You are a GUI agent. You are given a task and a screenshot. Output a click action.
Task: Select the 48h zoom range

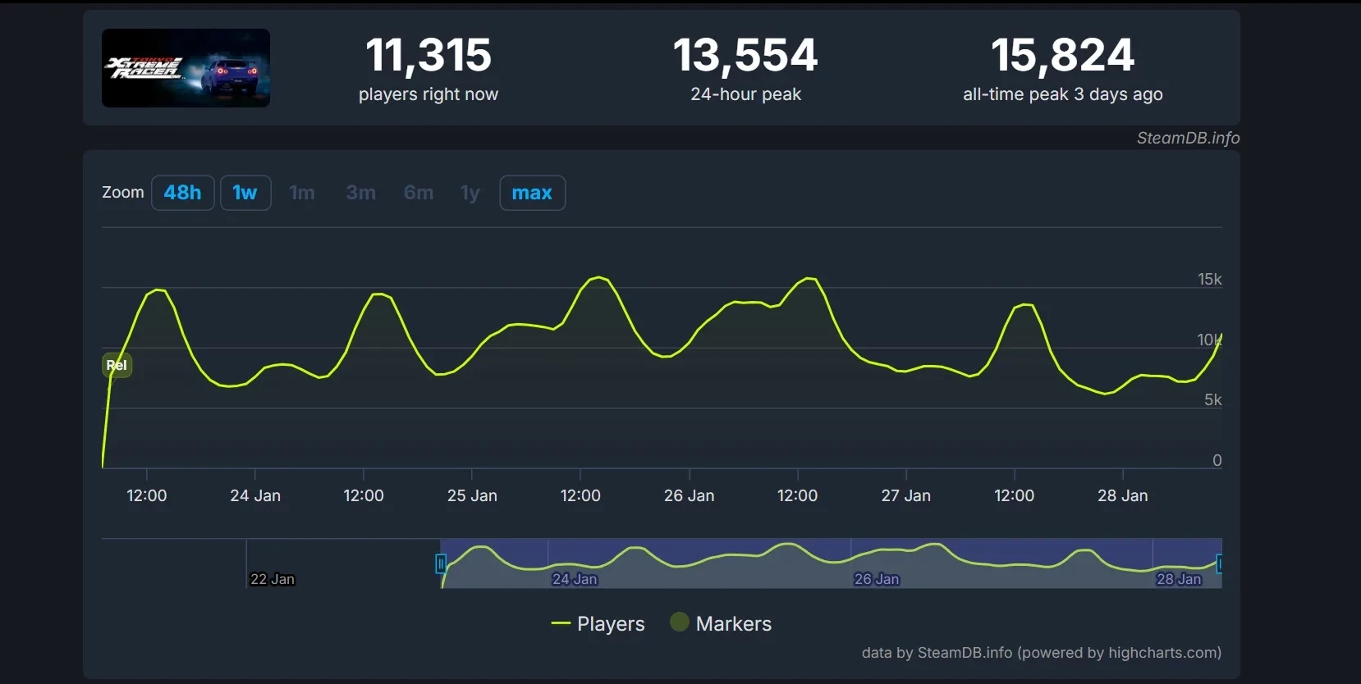pos(182,193)
